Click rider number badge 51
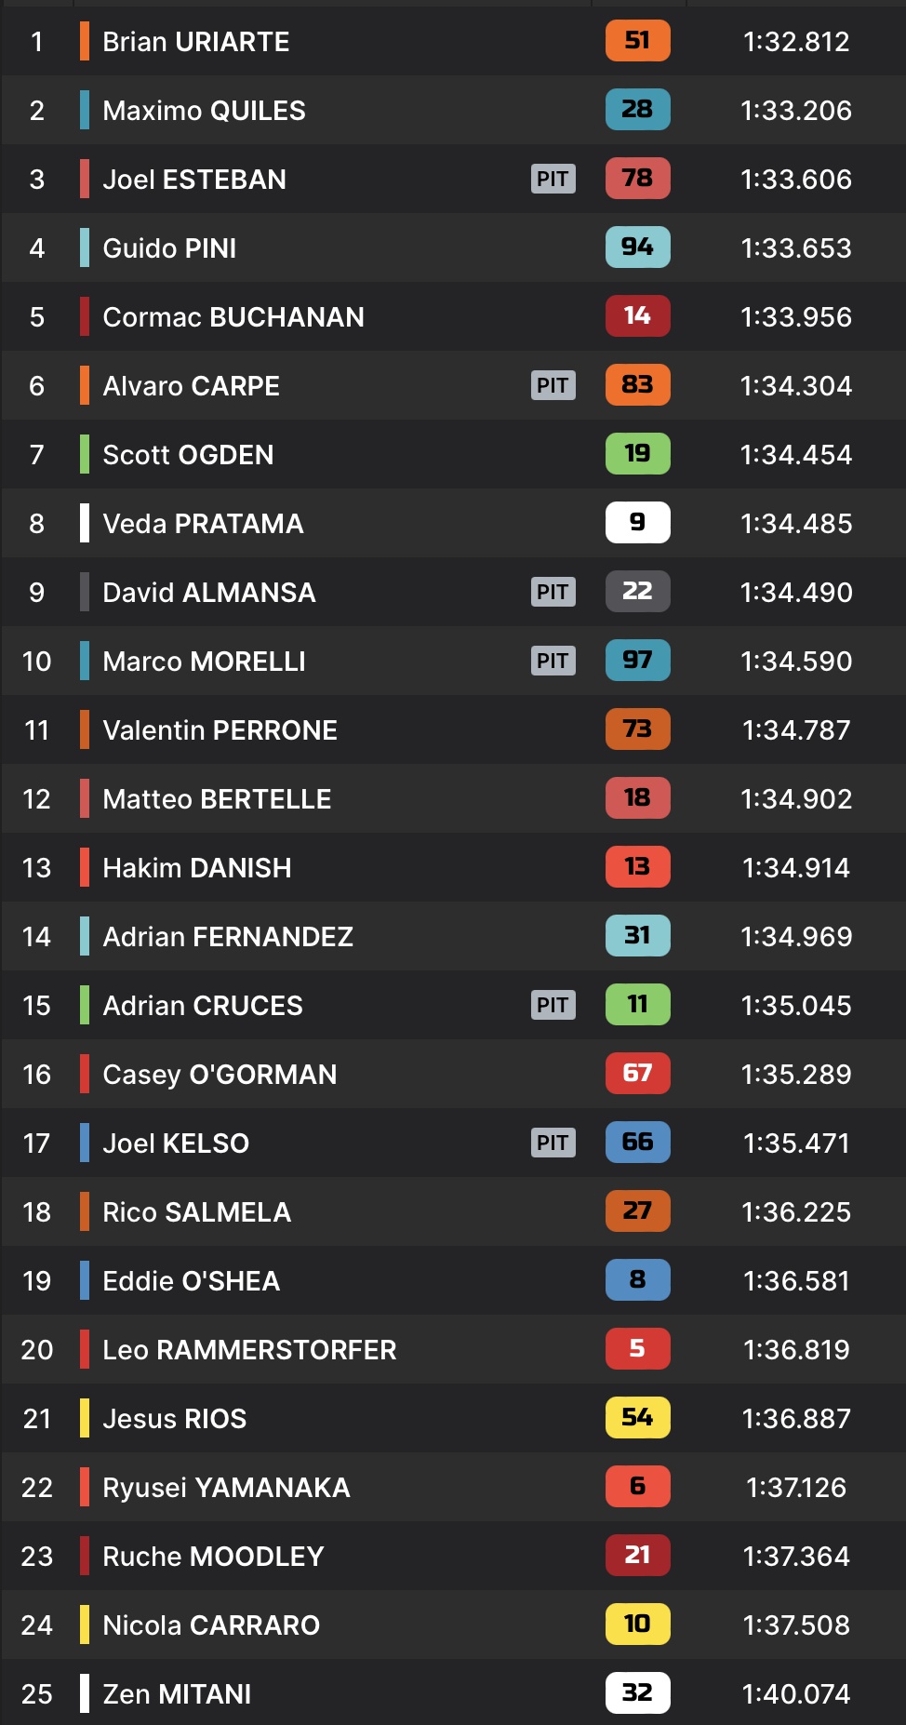This screenshot has width=906, height=1725. (x=637, y=41)
